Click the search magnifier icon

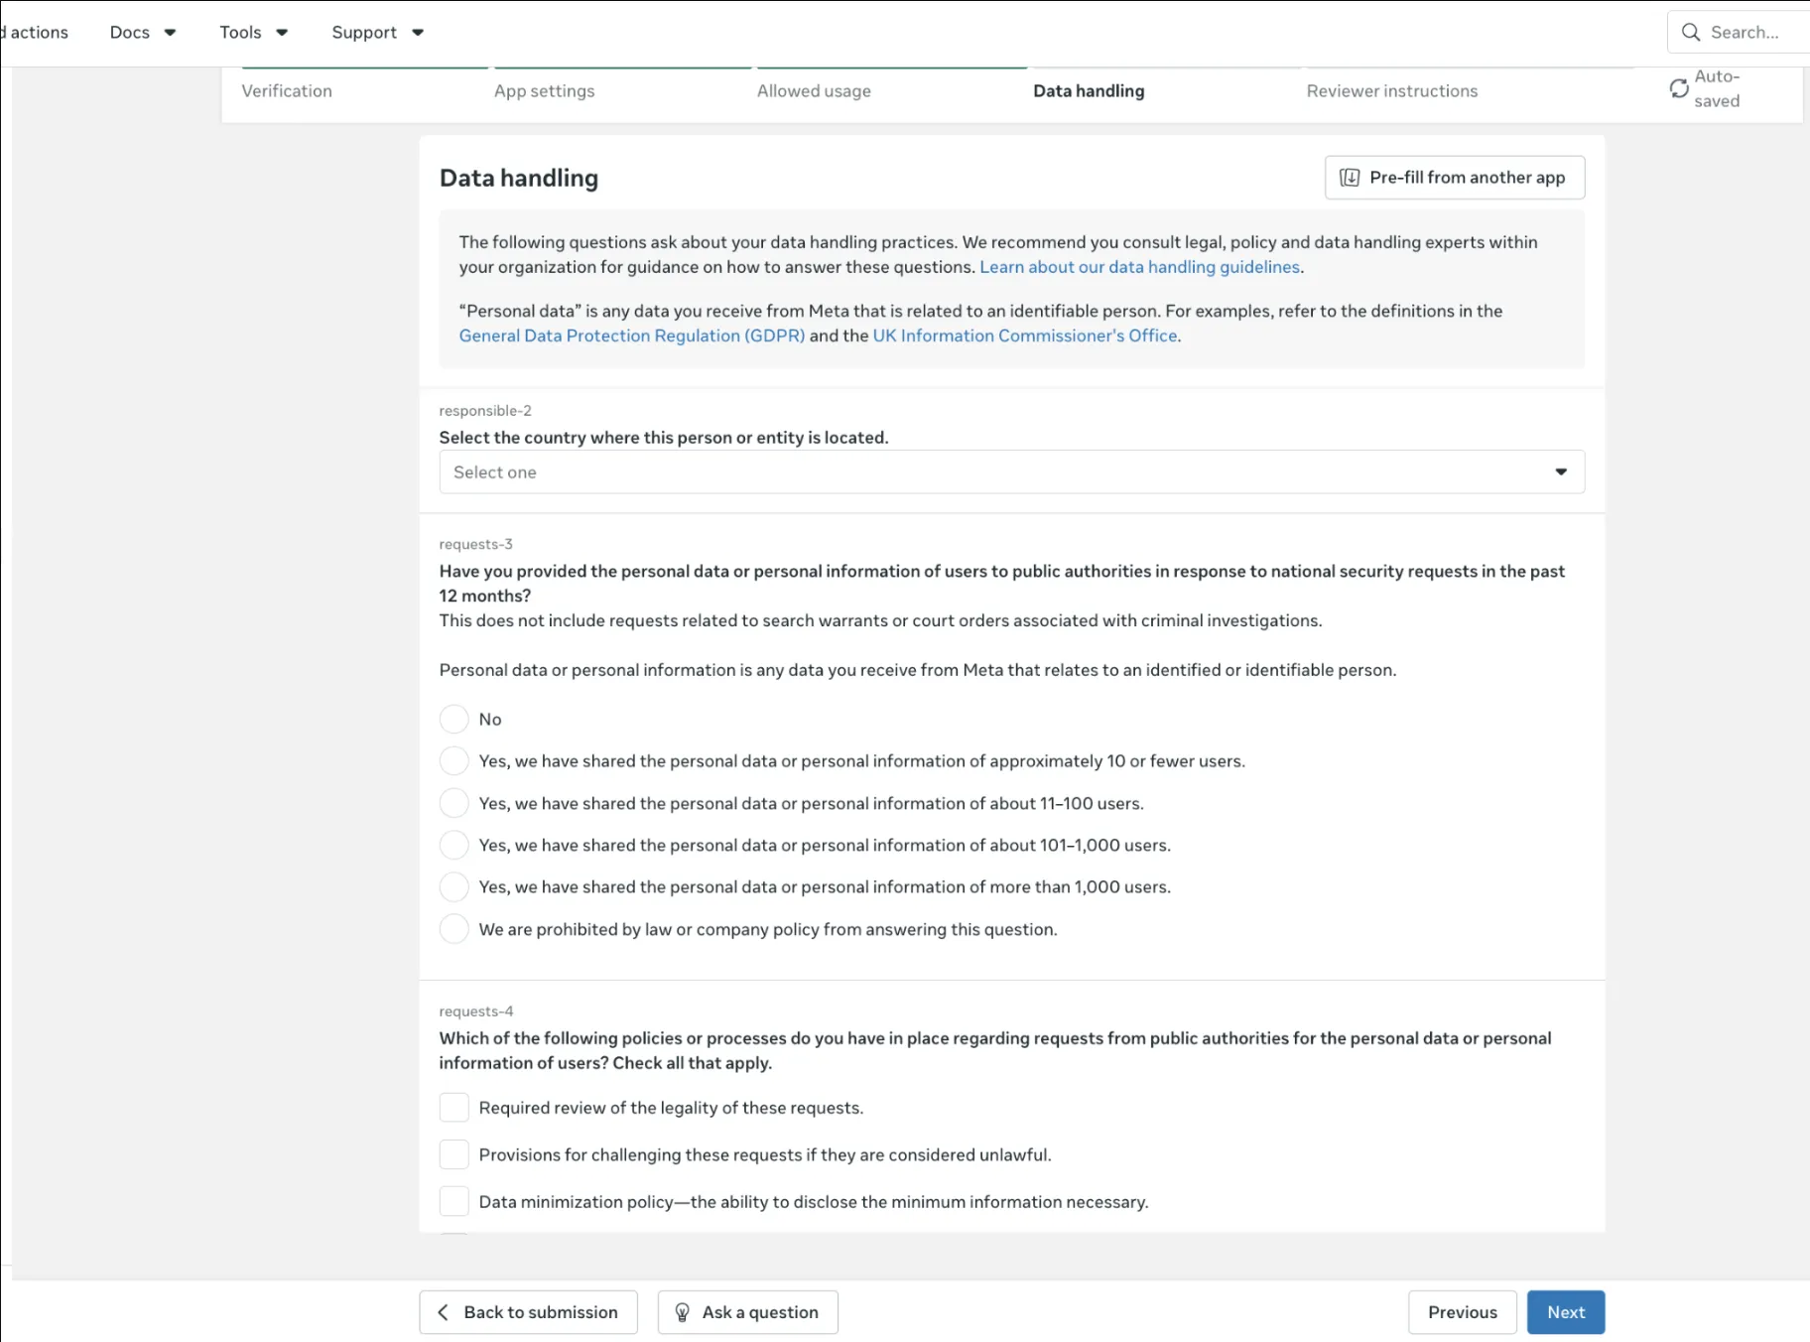coord(1691,32)
